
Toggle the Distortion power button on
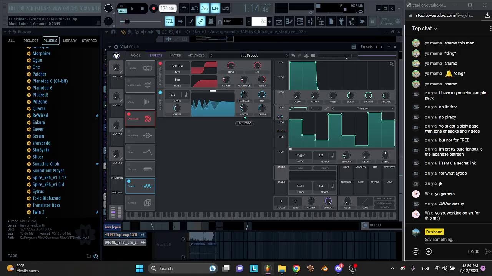click(x=160, y=64)
